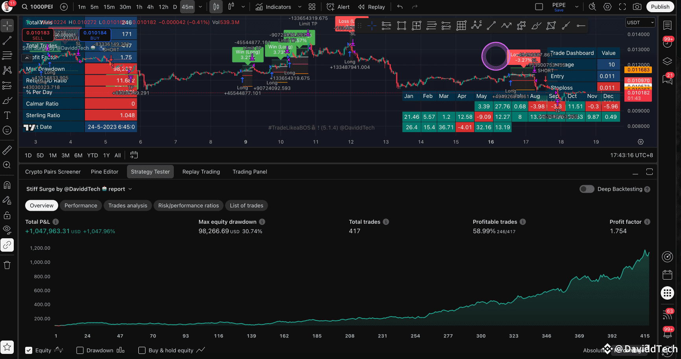Open the watchlist panel on right sidebar
This screenshot has width=681, height=359.
tap(667, 25)
